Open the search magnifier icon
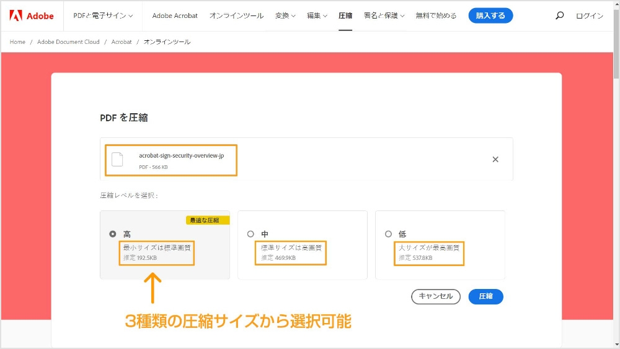 tap(559, 15)
